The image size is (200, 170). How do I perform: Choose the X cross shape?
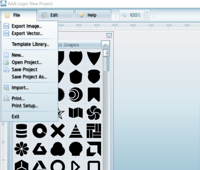pos(58,131)
